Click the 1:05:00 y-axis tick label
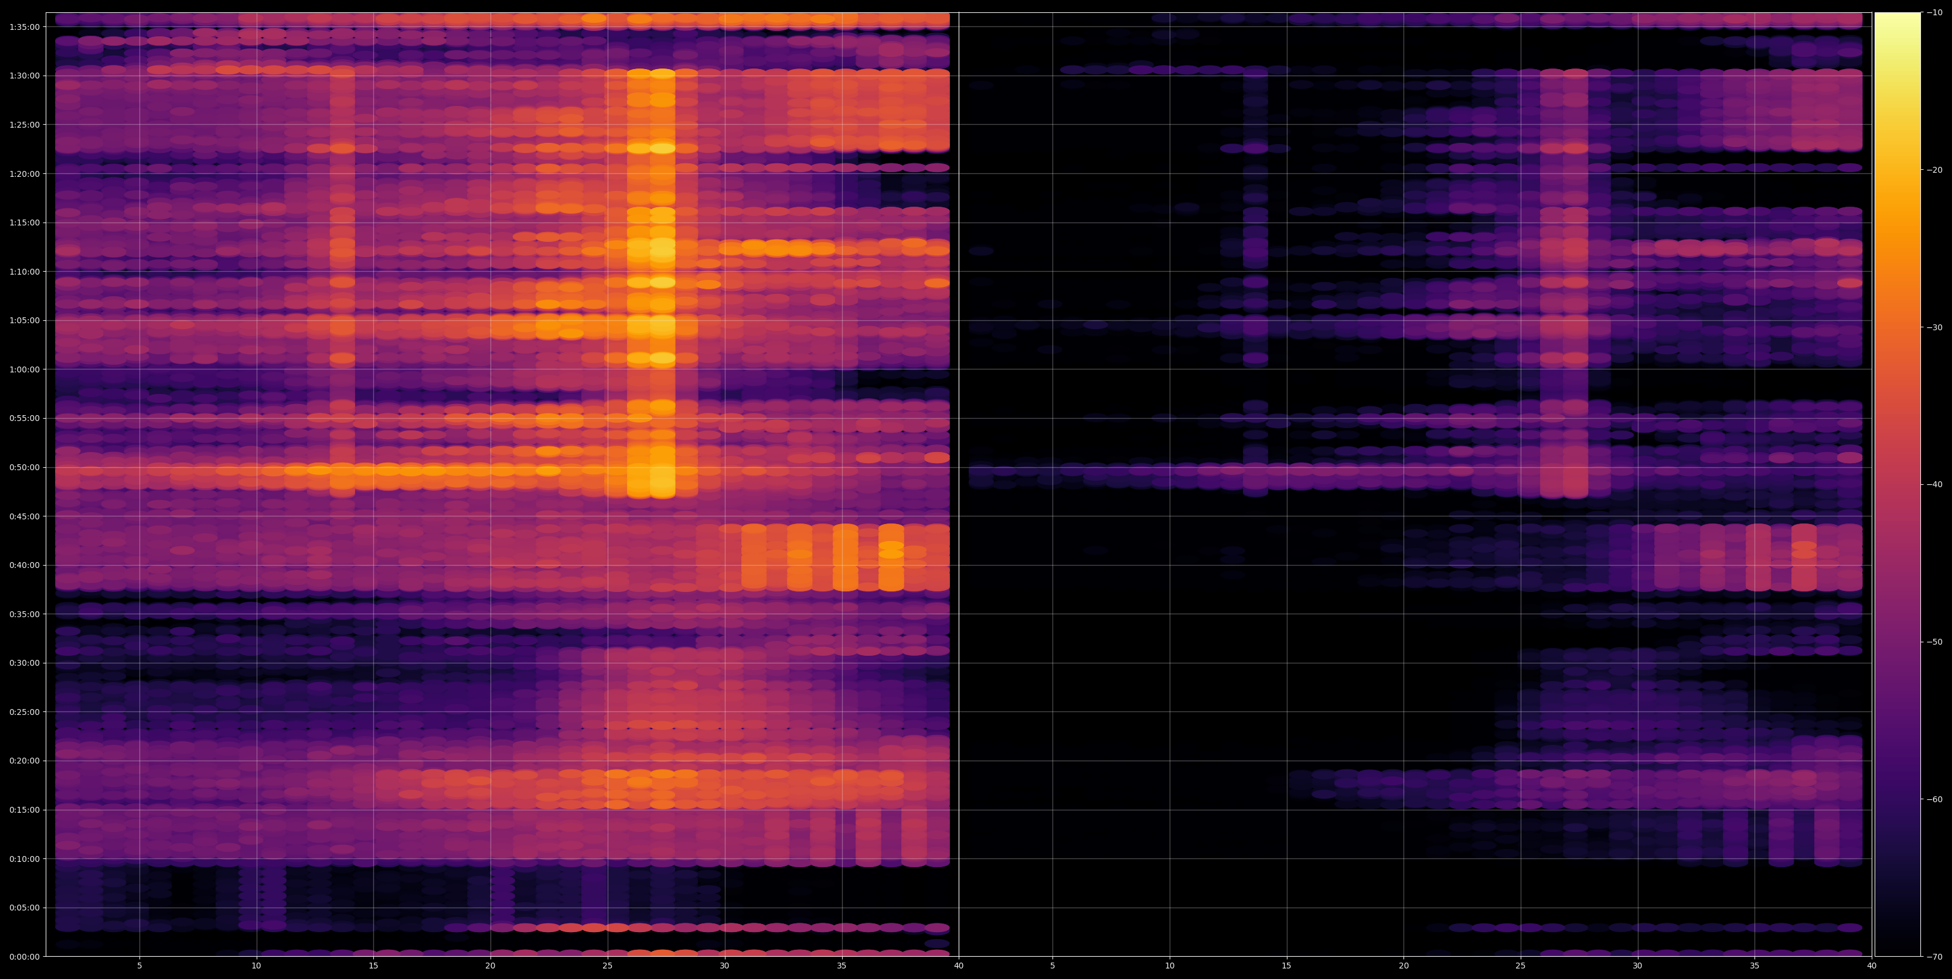 (24, 320)
